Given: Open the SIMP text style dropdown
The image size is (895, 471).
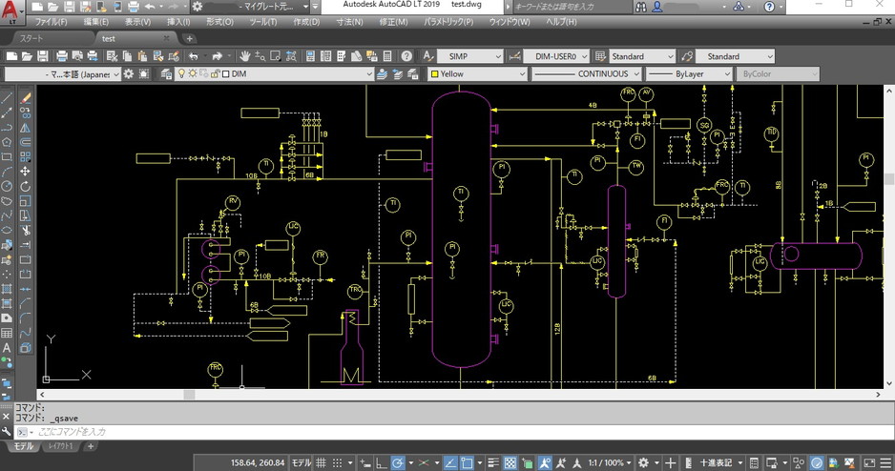Looking at the screenshot, I should pyautogui.click(x=469, y=56).
